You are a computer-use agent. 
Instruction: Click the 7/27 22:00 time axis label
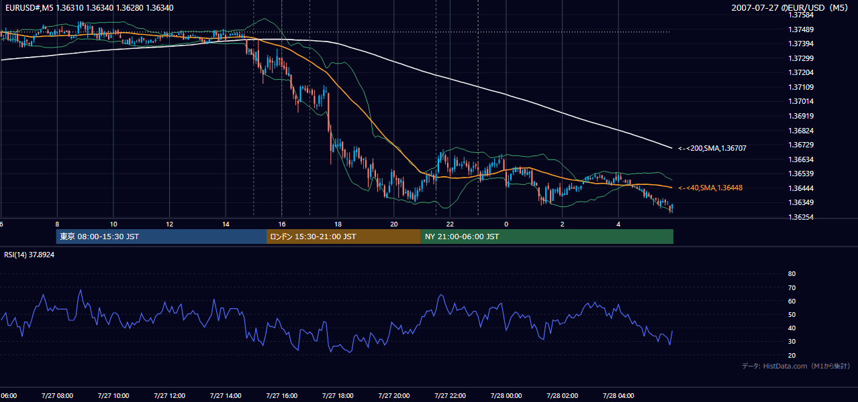pos(450,395)
